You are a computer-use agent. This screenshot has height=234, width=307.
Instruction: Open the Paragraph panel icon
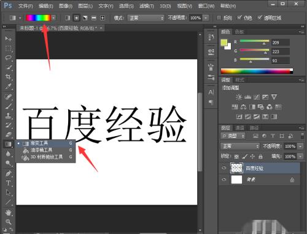coord(211,102)
